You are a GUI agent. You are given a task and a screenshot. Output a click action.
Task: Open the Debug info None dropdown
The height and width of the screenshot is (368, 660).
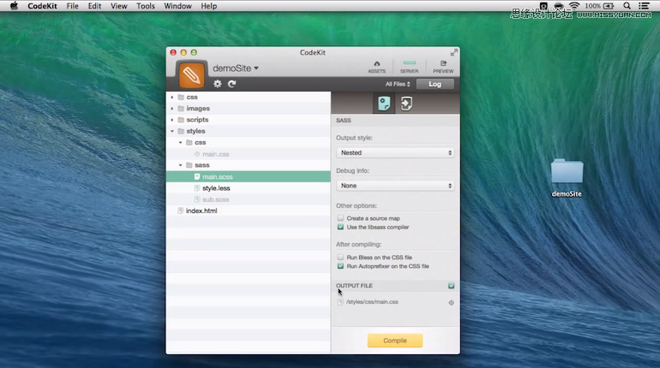coord(395,185)
